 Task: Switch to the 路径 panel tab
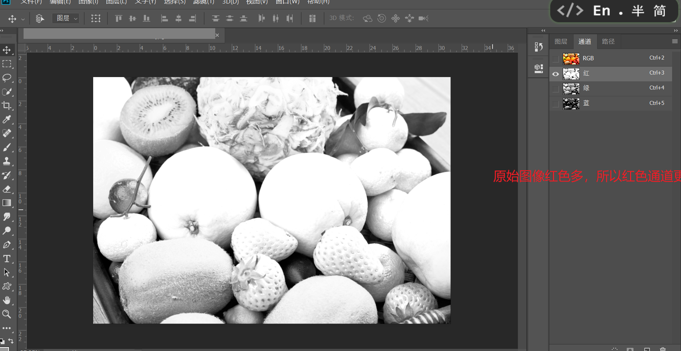(x=608, y=41)
